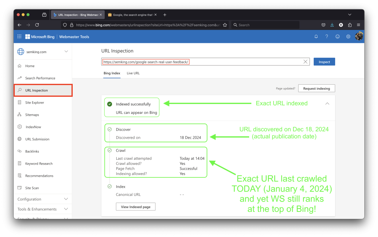
Task: Click the browser address bar
Action: (145, 25)
